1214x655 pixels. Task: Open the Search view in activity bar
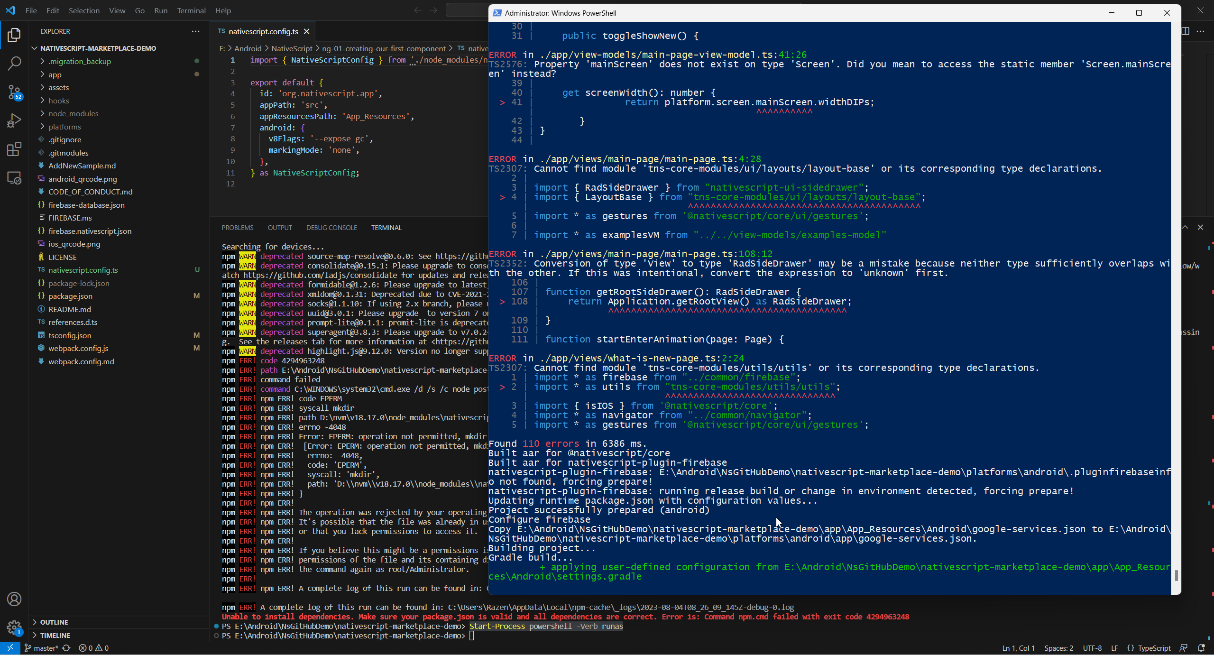tap(14, 63)
